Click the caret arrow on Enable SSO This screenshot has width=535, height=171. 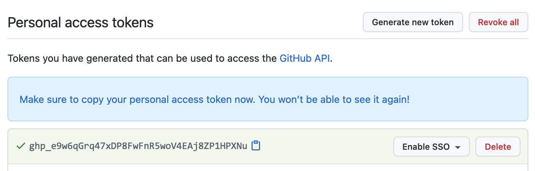458,147
